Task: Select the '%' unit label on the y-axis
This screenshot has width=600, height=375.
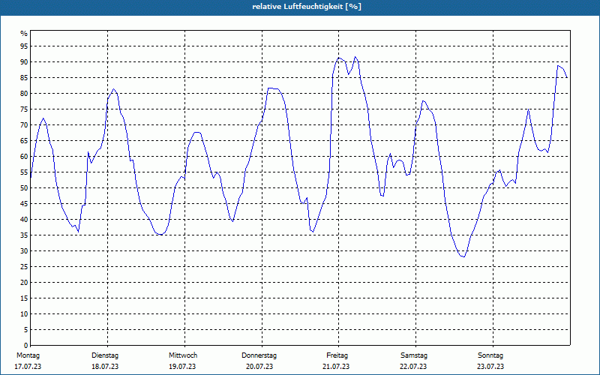Action: click(24, 34)
